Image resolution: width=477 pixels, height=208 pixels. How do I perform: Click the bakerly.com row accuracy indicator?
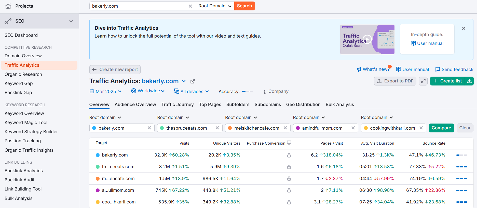(x=462, y=155)
